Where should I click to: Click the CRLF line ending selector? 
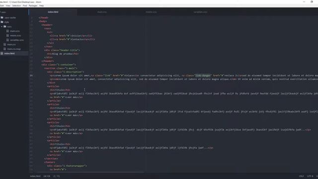[x=302, y=176]
